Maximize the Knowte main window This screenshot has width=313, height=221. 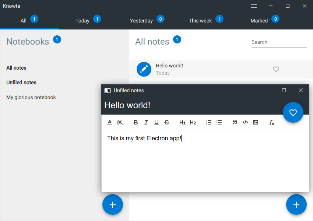288,6
